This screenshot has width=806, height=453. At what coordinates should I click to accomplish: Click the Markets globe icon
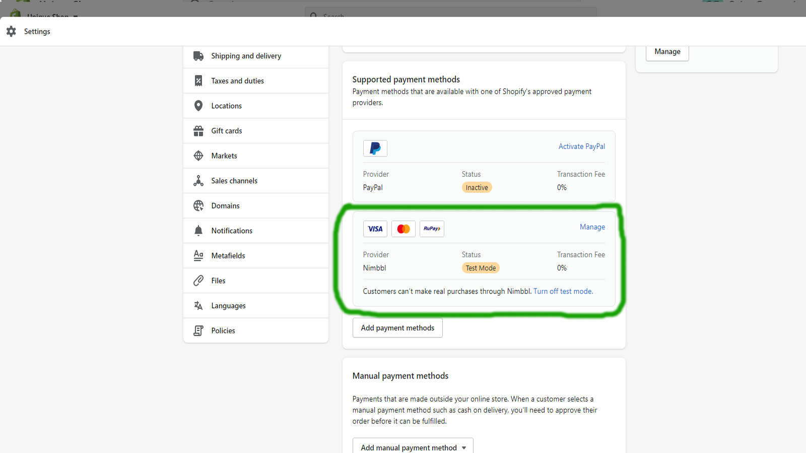pyautogui.click(x=198, y=156)
